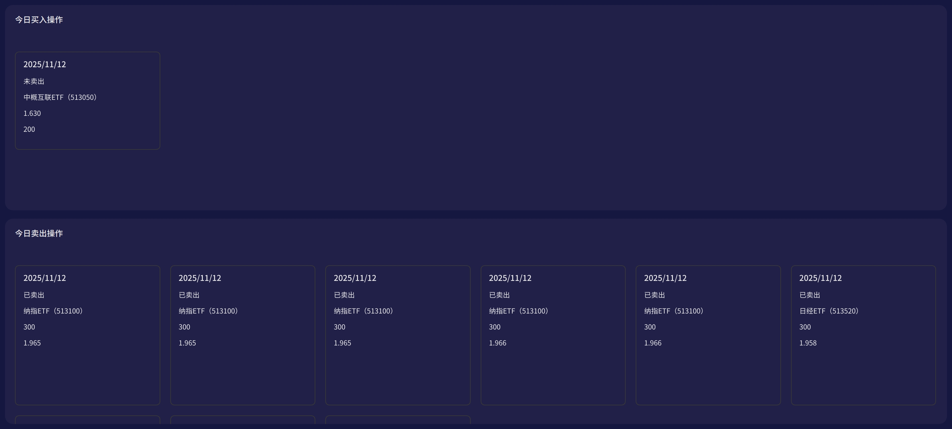Click 已卖出 status on the 日经ETF card

pyautogui.click(x=810, y=295)
